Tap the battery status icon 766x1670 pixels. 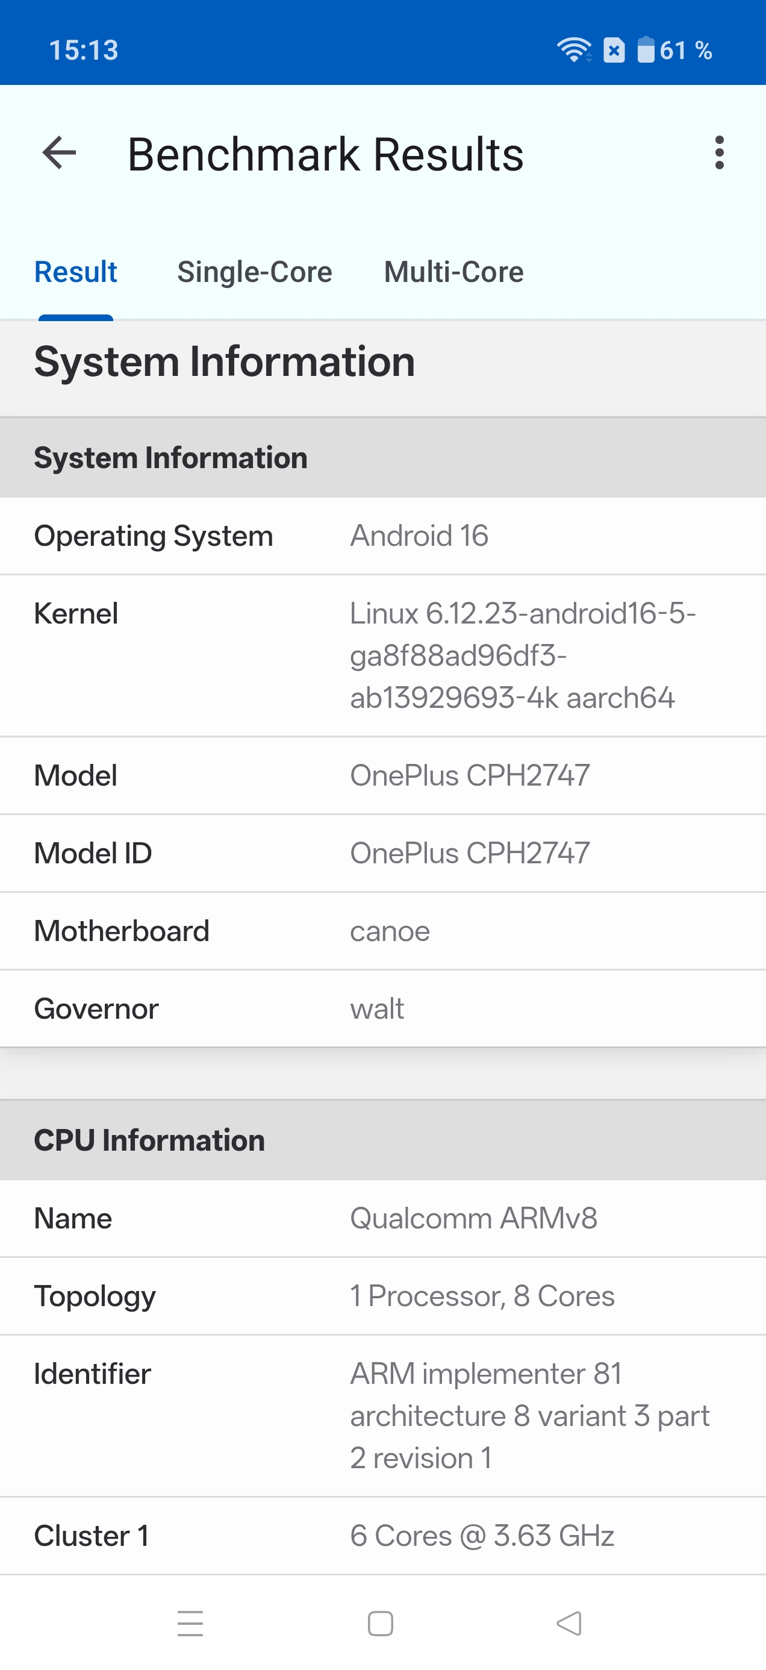(646, 50)
